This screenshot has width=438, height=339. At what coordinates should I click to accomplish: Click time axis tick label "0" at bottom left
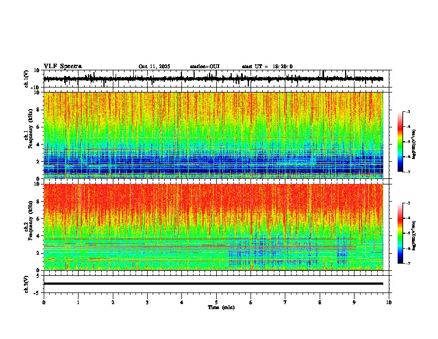point(44,302)
